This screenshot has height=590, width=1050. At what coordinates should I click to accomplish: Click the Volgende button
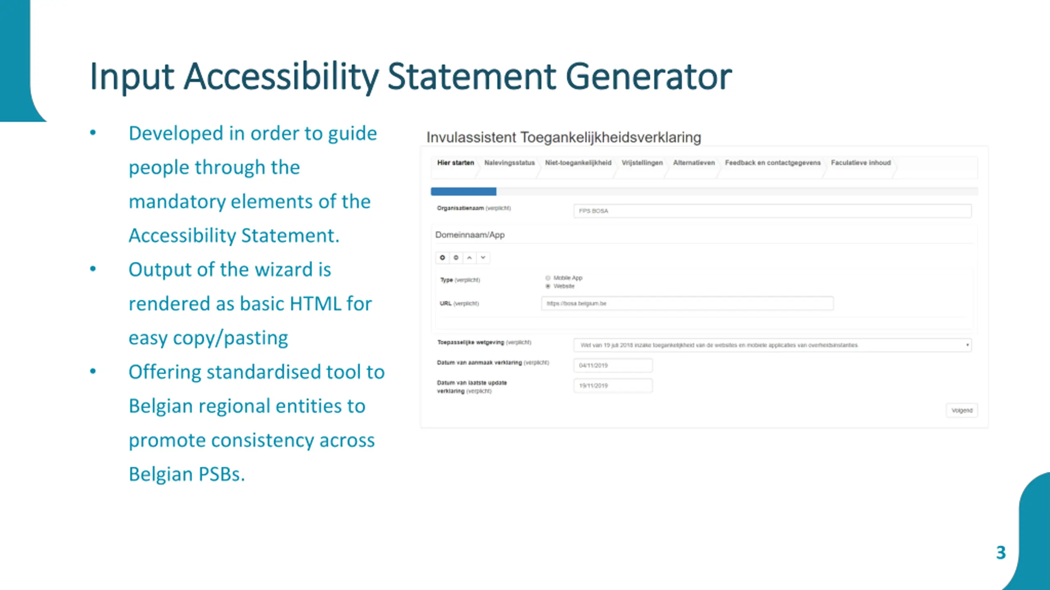pyautogui.click(x=962, y=410)
